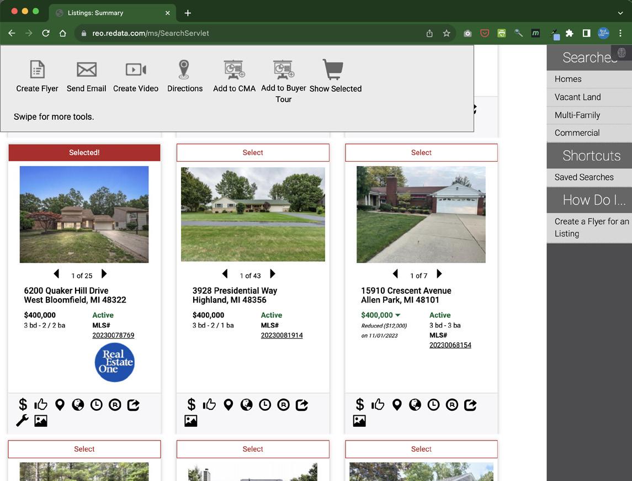632x481 pixels.
Task: Open the Chrome tab list dropdown chevron
Action: coord(620,13)
